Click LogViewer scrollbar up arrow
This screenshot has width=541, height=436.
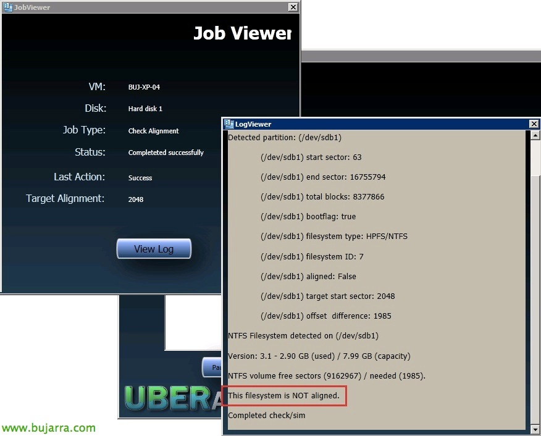click(535, 136)
